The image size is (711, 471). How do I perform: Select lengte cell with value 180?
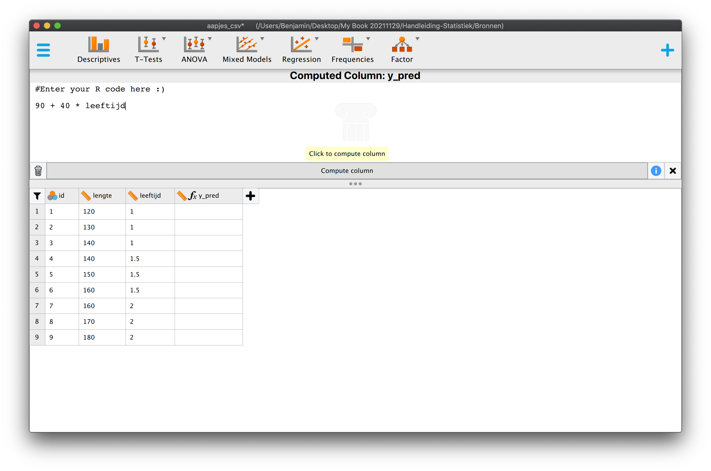(102, 337)
